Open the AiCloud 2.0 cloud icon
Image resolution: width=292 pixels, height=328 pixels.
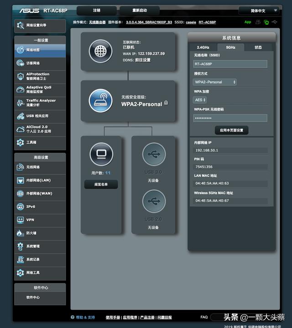[x=21, y=129]
